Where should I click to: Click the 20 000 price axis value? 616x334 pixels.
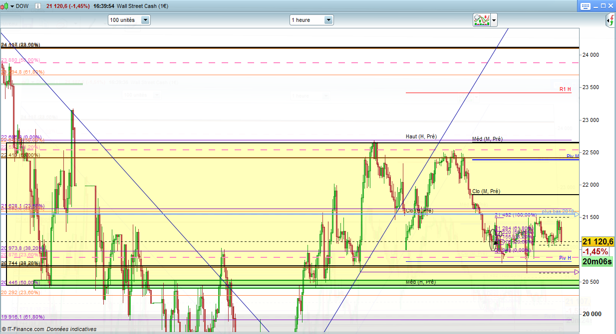tap(592, 314)
